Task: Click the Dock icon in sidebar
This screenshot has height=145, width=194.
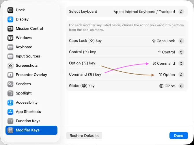Action: pos(10,10)
